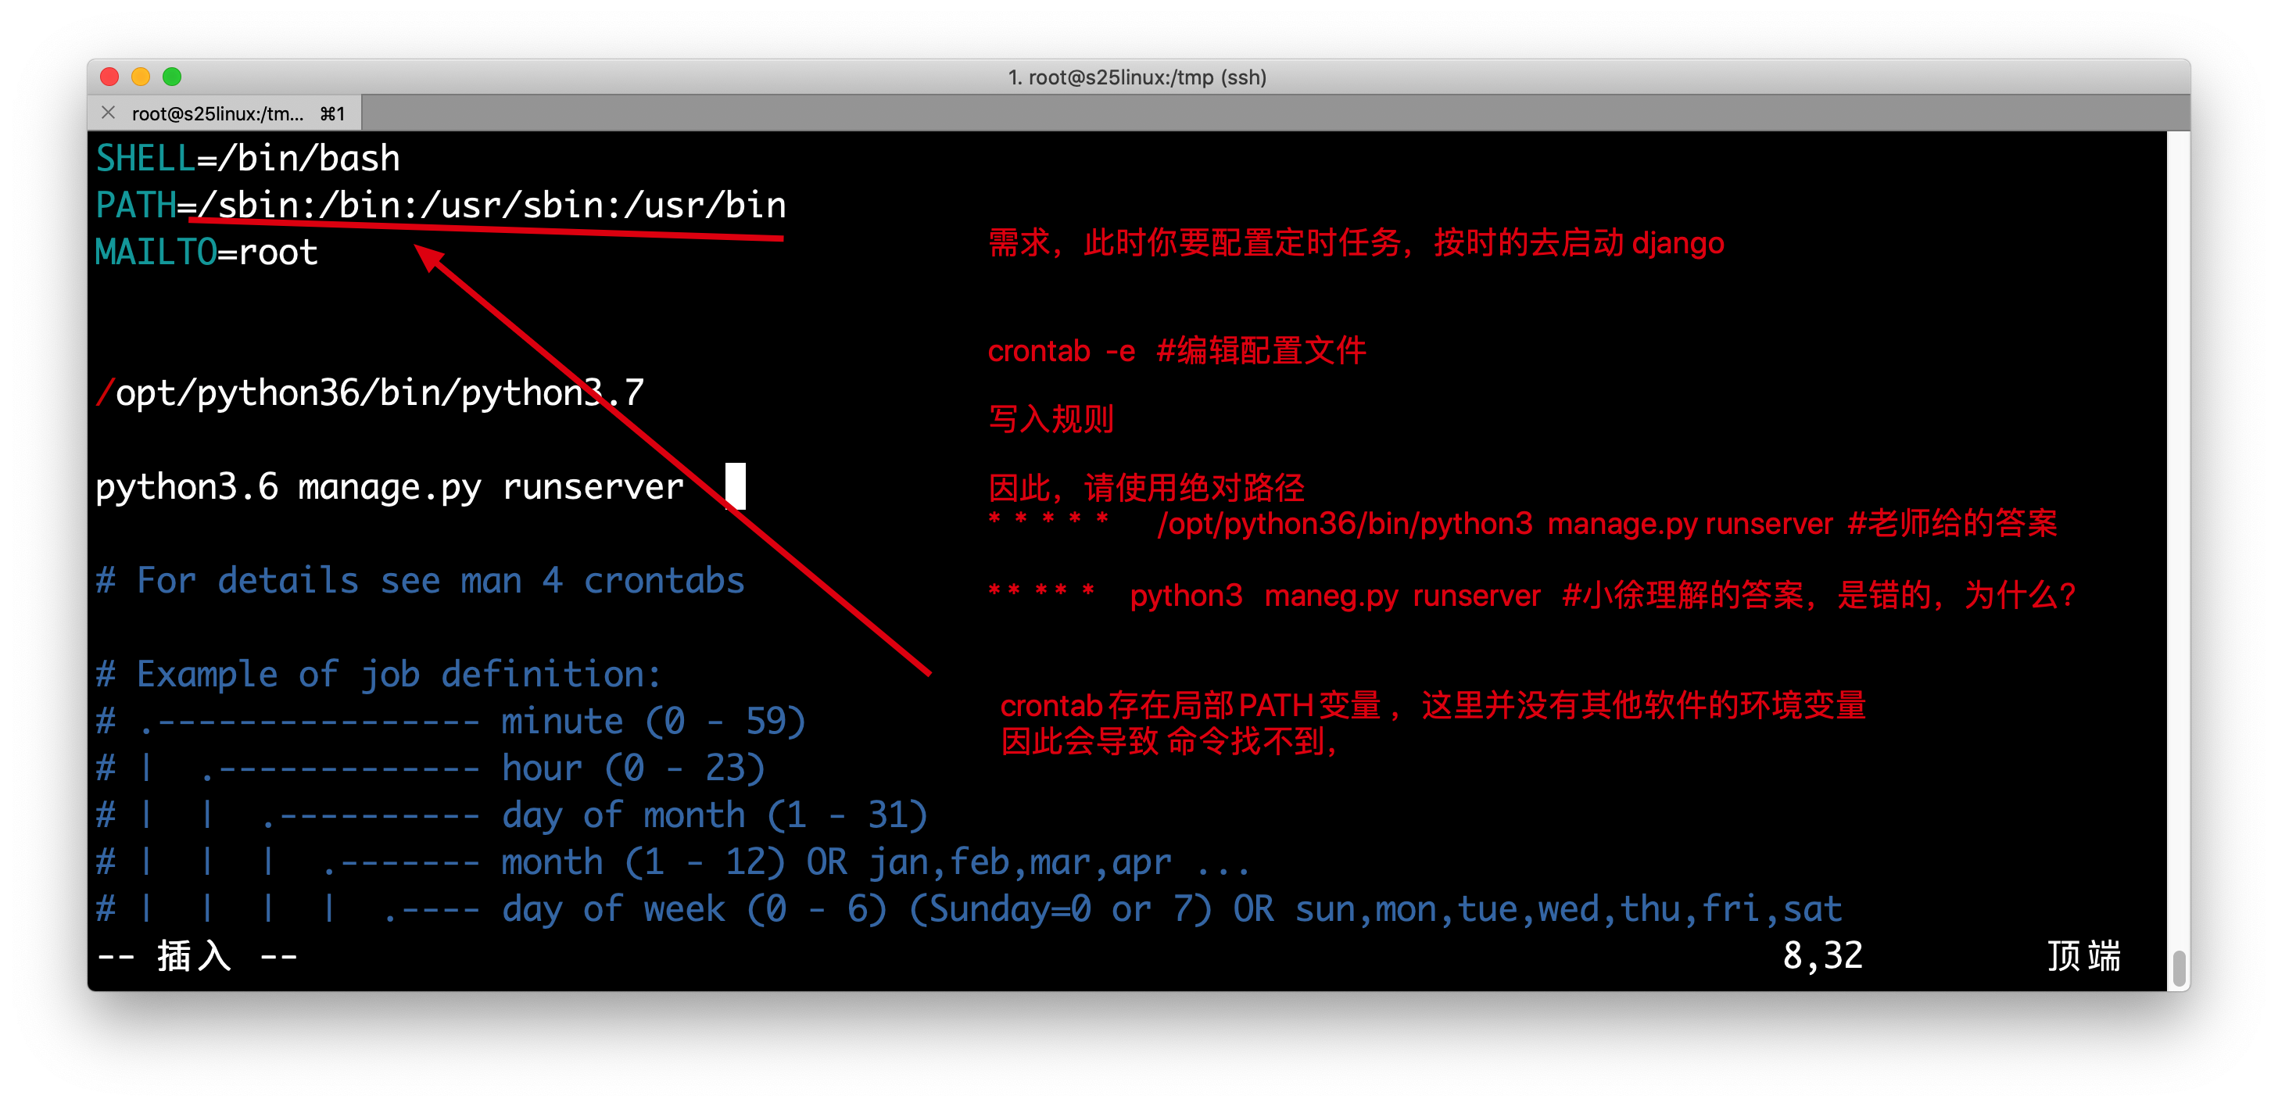Click the PATH=/sbin:/bin:/usr/sbin:/usr/bin line
Screen dimensions: 2278x1107
coord(440,206)
